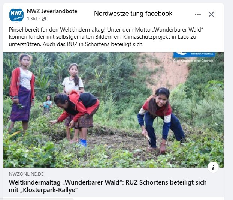
Task: Click the 'Gibt Kindern eine Chance' slogan
Action: click(193, 61)
